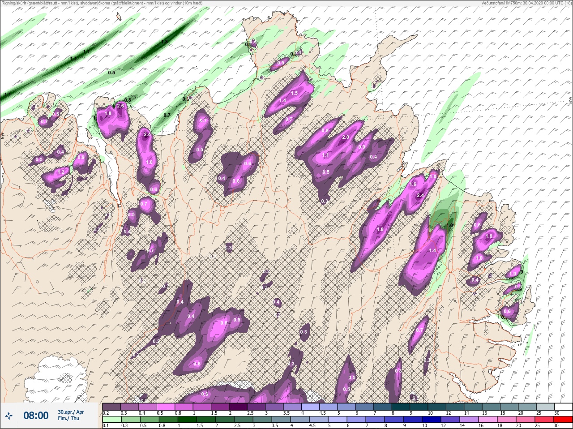Select the white snow legend swatch at 30
This screenshot has width=573, height=429.
coord(563,407)
